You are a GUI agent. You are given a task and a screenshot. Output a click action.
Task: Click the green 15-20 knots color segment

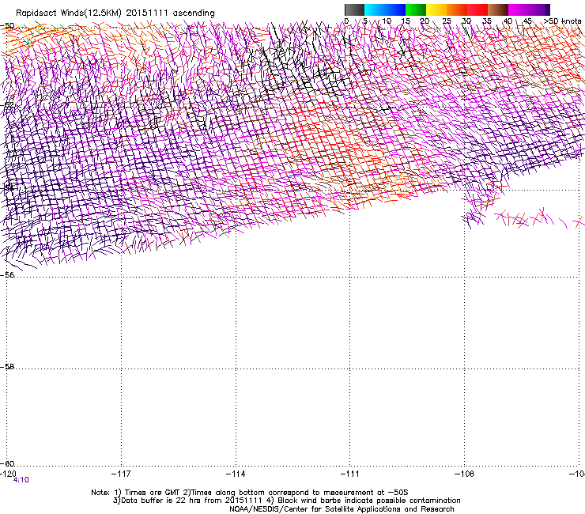point(416,9)
